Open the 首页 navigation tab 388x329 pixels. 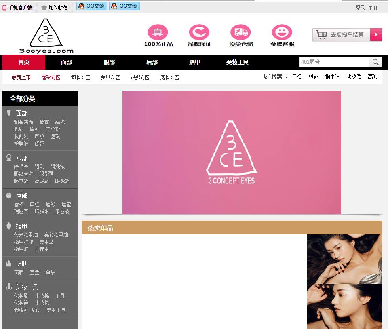(24, 62)
